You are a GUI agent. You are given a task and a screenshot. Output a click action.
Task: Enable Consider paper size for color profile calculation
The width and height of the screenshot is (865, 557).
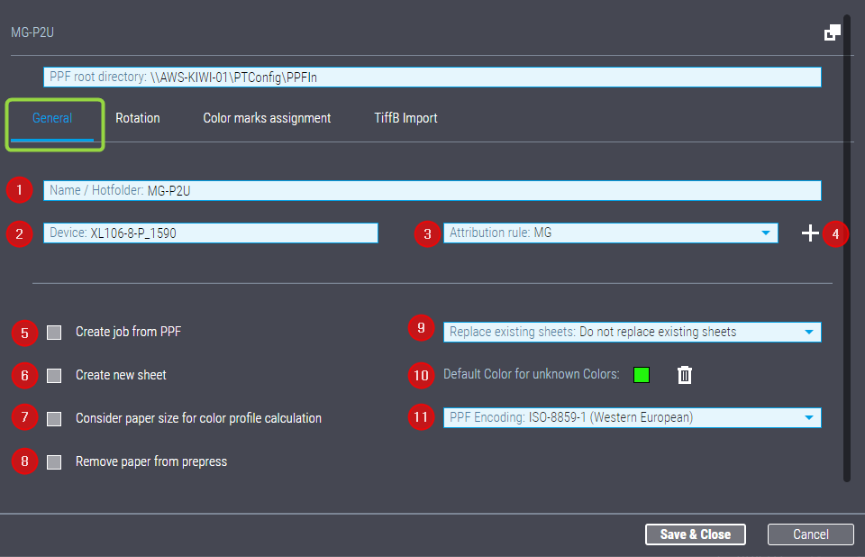[53, 418]
